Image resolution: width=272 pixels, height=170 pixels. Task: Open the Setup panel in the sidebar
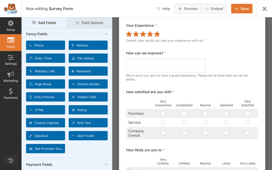click(11, 26)
